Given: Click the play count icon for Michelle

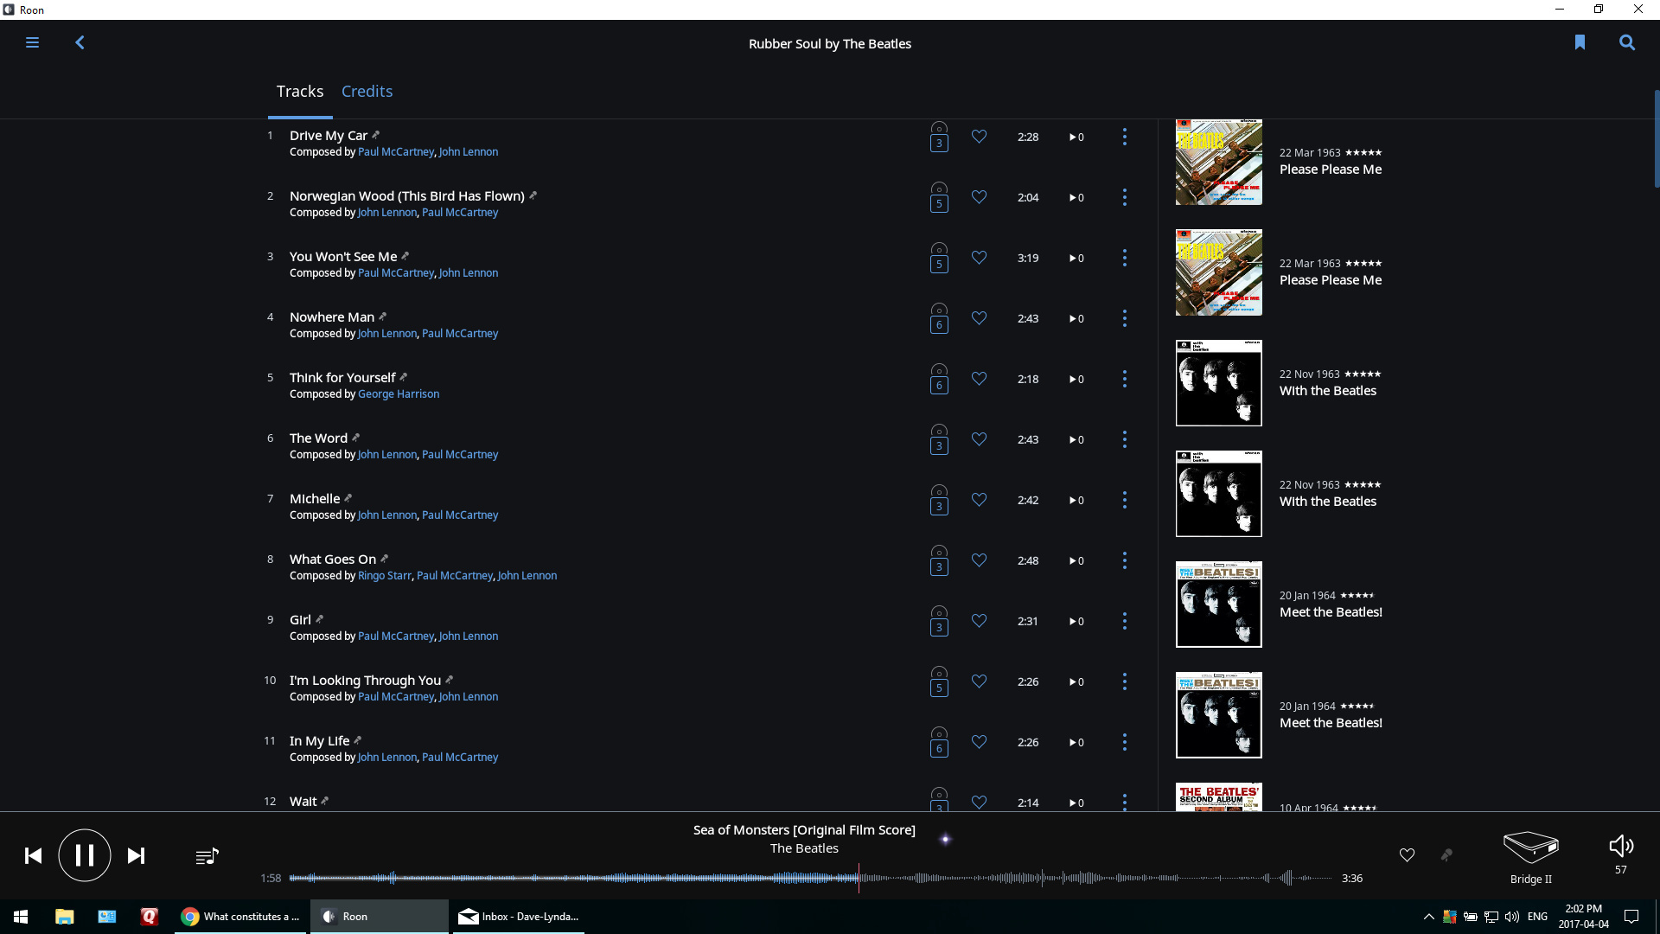Looking at the screenshot, I should (1076, 501).
